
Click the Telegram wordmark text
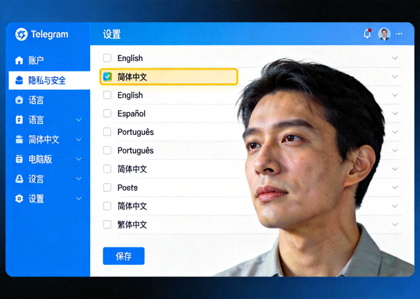click(50, 34)
